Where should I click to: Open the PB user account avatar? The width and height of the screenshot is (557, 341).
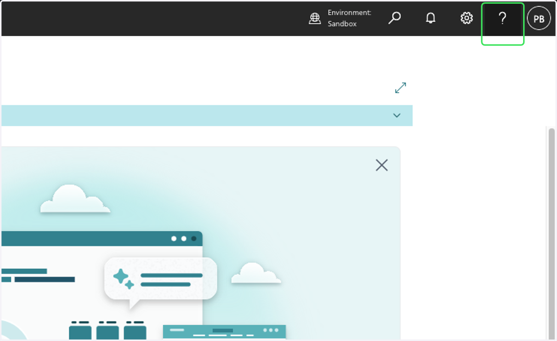pos(539,19)
